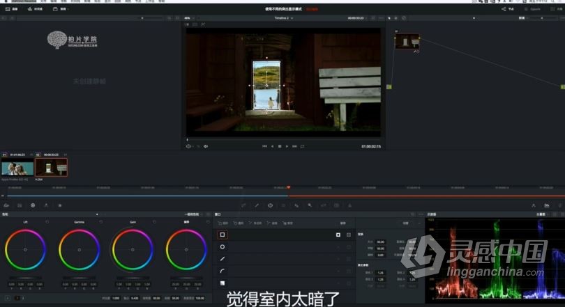Open the Motion Effects palette
This screenshot has height=307, width=565.
pos(60,205)
